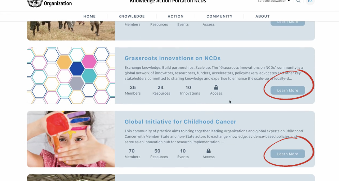
Task: Open the COMMUNITY menu
Action: (219, 16)
